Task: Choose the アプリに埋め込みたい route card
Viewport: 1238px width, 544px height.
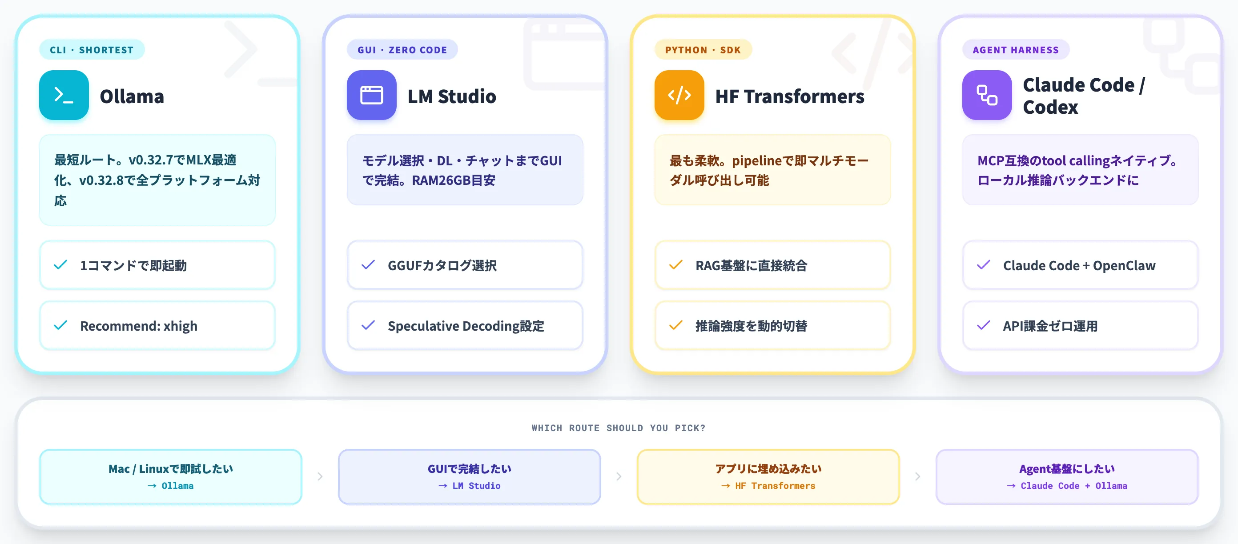Action: pyautogui.click(x=768, y=477)
